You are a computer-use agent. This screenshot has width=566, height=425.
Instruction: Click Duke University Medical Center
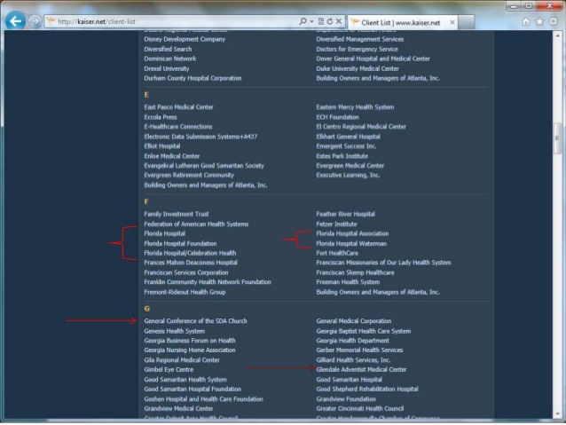pyautogui.click(x=358, y=68)
